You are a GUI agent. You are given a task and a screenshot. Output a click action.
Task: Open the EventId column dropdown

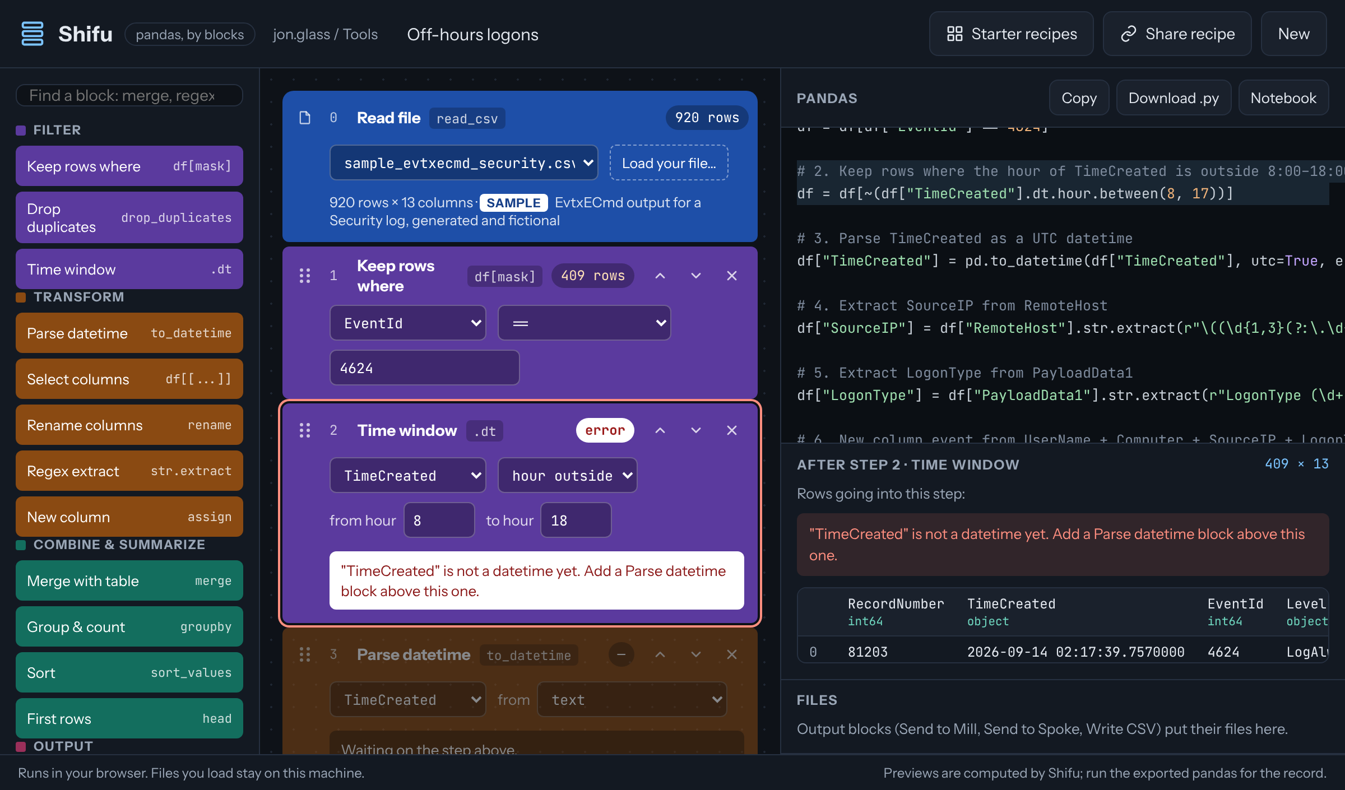(x=407, y=323)
